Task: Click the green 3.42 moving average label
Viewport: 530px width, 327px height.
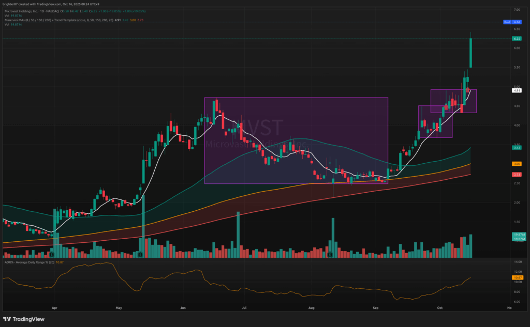Action: (516, 148)
